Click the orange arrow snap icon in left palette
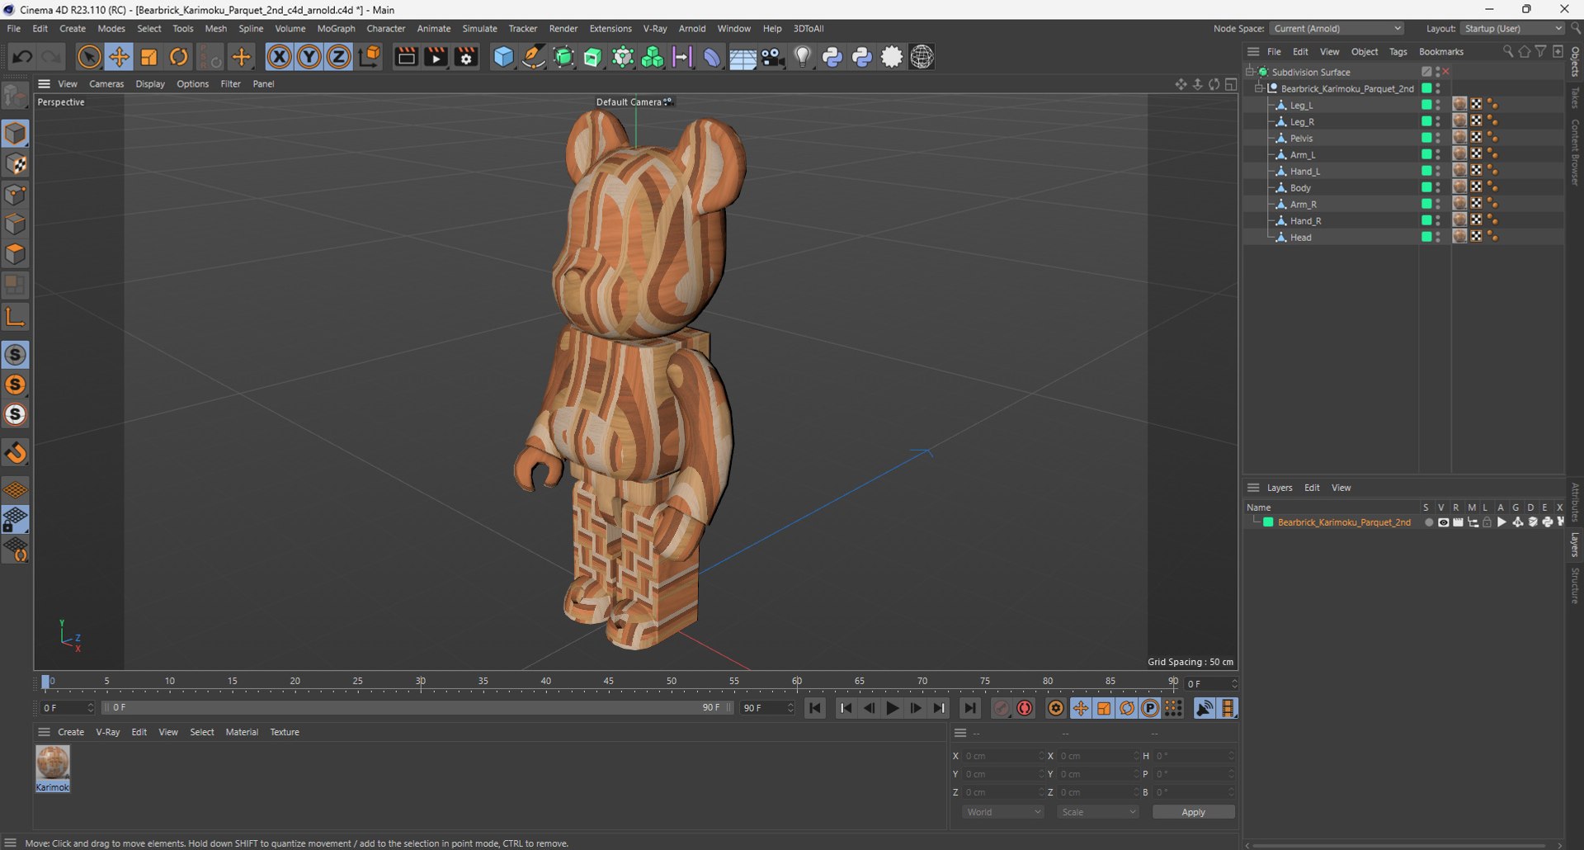This screenshot has width=1584, height=850. [16, 453]
